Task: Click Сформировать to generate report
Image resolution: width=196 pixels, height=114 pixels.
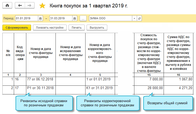Action: pyautogui.click(x=17, y=28)
